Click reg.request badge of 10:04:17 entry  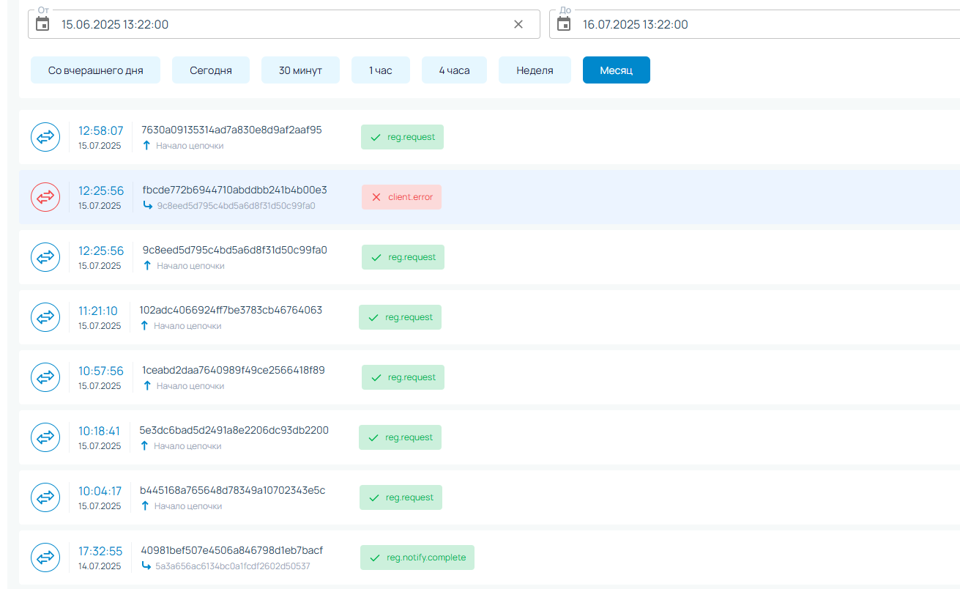tap(401, 497)
